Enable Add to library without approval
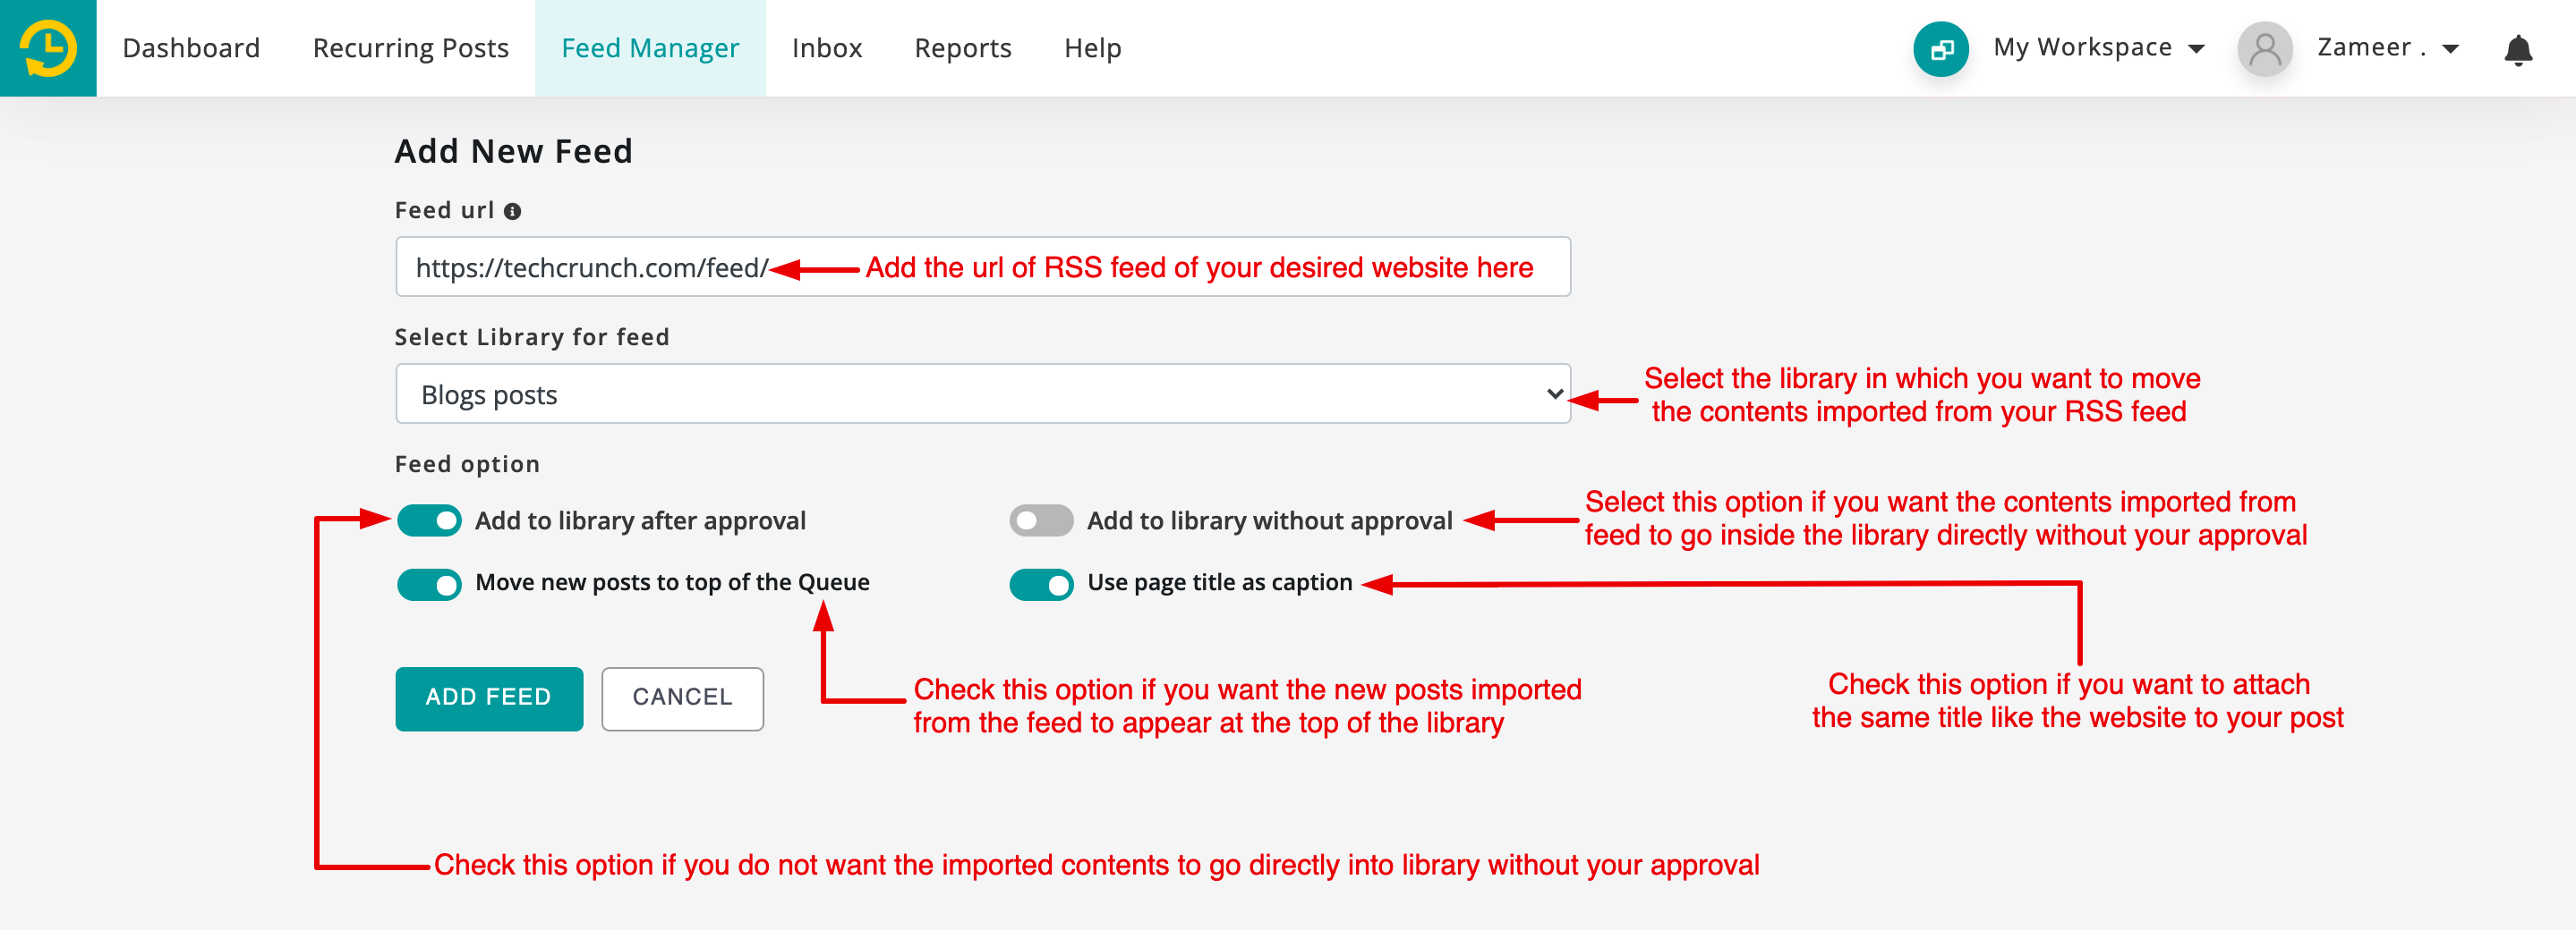 pos(1041,520)
